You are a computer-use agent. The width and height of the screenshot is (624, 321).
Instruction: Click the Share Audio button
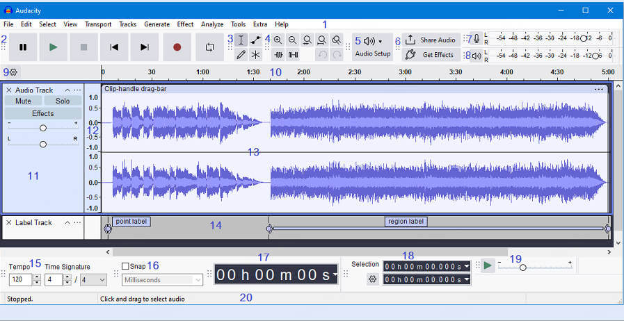(x=431, y=40)
